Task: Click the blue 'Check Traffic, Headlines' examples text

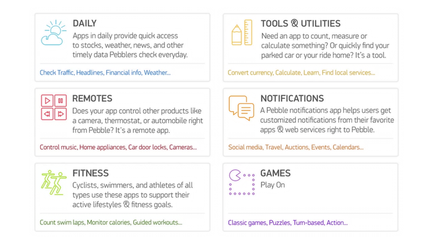Action: coord(105,73)
